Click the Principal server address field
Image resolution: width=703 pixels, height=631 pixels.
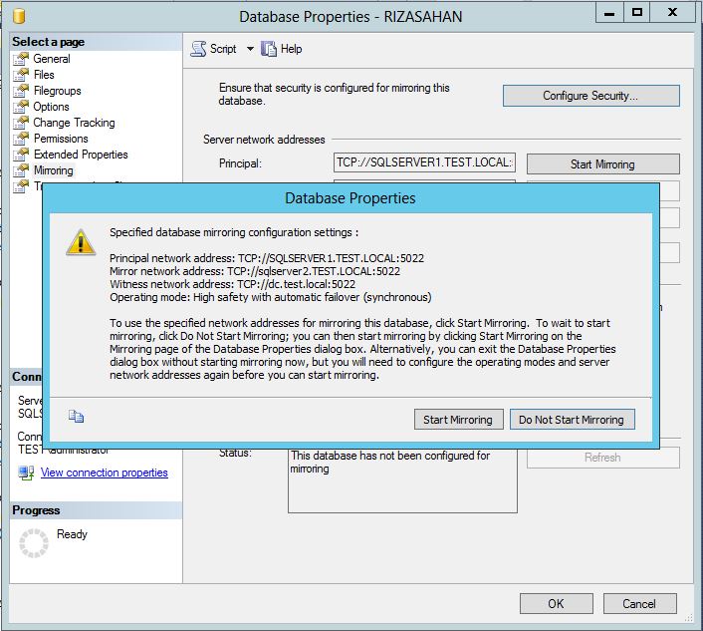[x=424, y=162]
